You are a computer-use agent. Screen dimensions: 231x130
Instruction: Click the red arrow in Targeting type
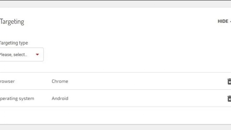(38, 55)
